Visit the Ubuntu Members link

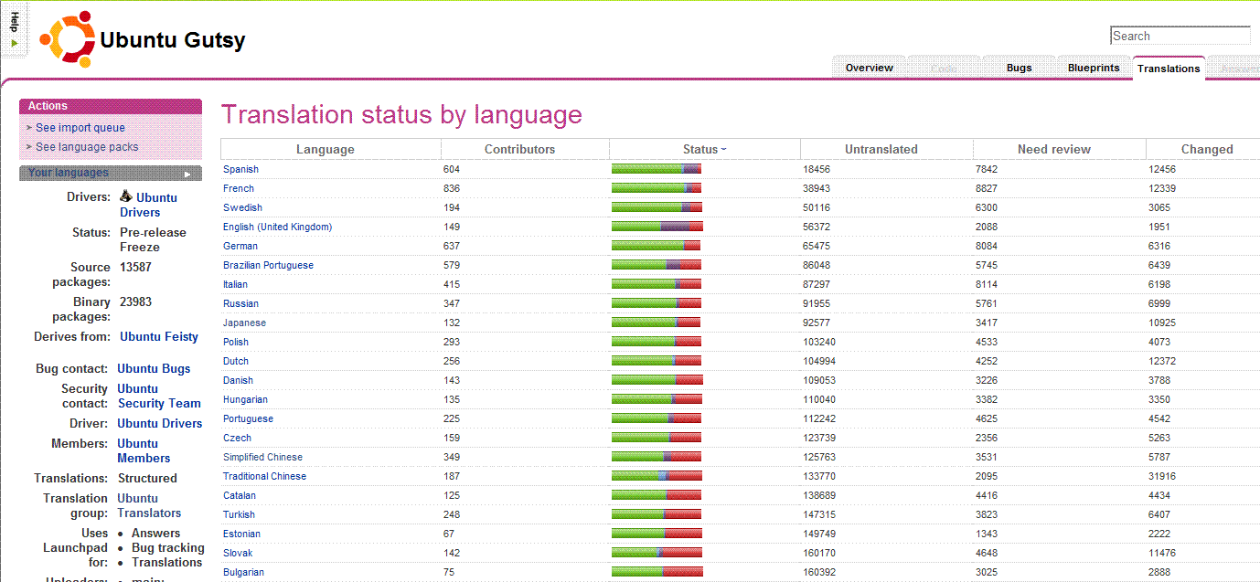pos(144,450)
